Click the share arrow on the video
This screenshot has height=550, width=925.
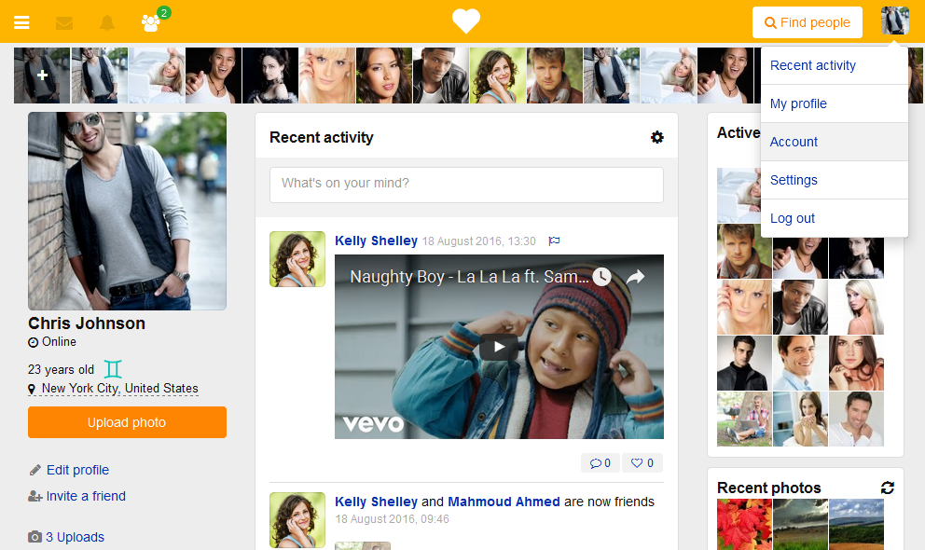click(x=635, y=277)
